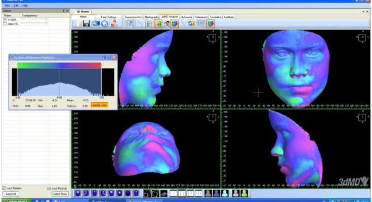Close the Surface Difference Statistics dialog
The height and width of the screenshot is (202, 372).
tap(114, 57)
